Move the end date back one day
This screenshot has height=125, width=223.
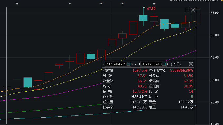point(139,64)
